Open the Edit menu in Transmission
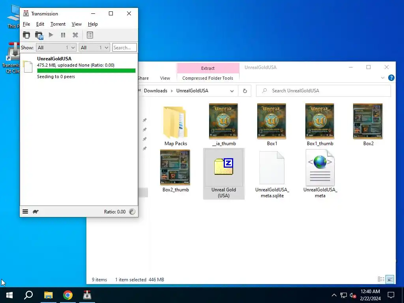 (40, 24)
